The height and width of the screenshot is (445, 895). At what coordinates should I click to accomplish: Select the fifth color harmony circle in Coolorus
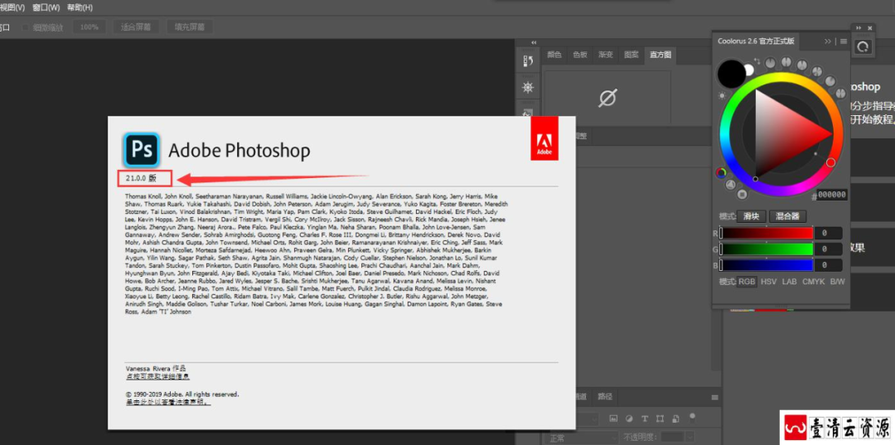point(830,81)
